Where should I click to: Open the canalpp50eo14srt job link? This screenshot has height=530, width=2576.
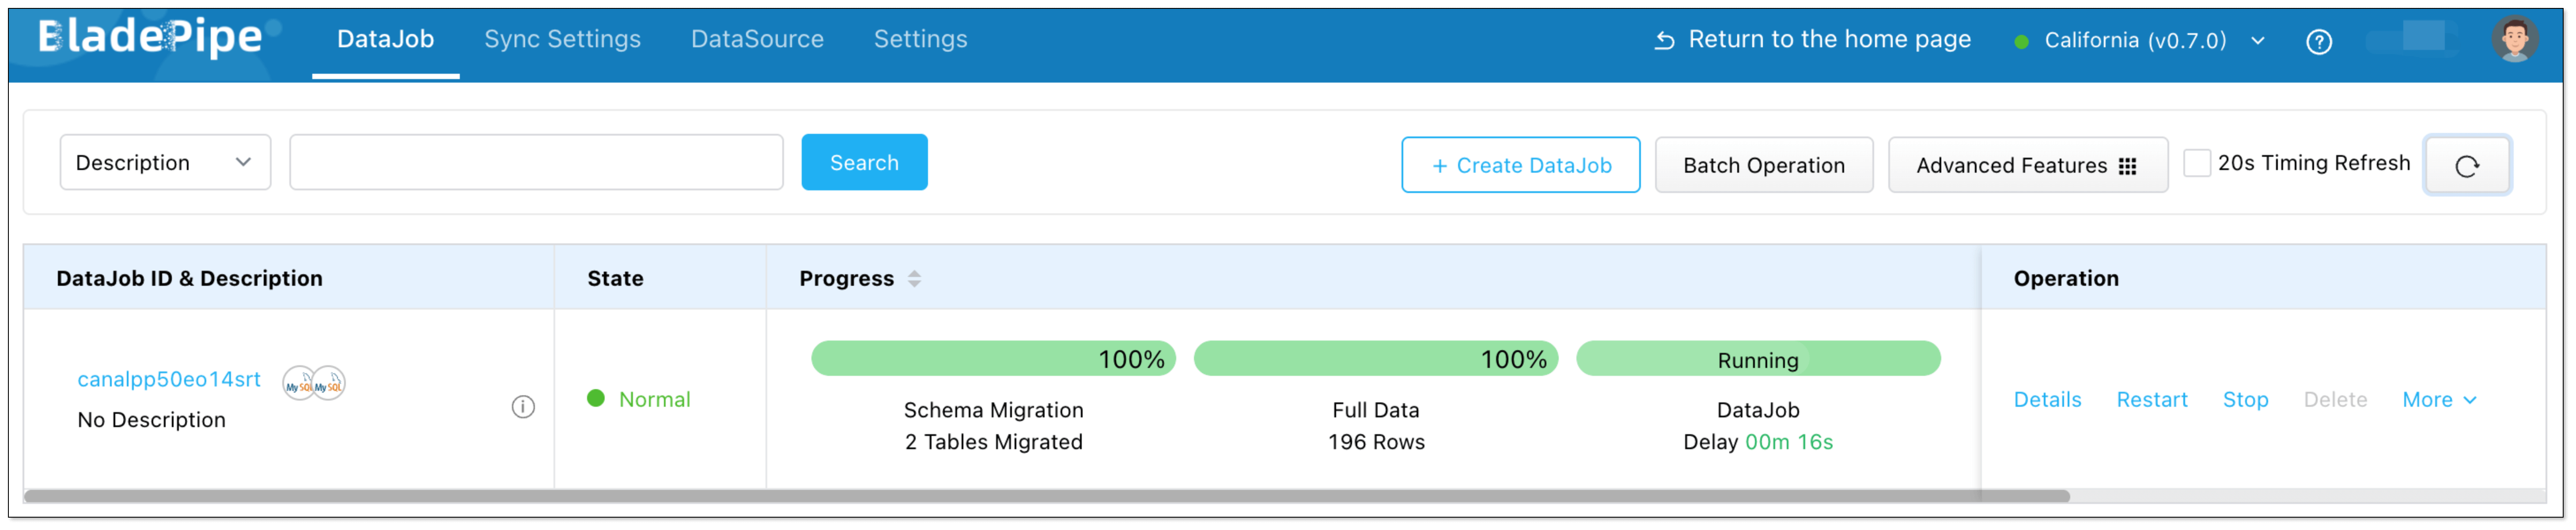(x=169, y=379)
